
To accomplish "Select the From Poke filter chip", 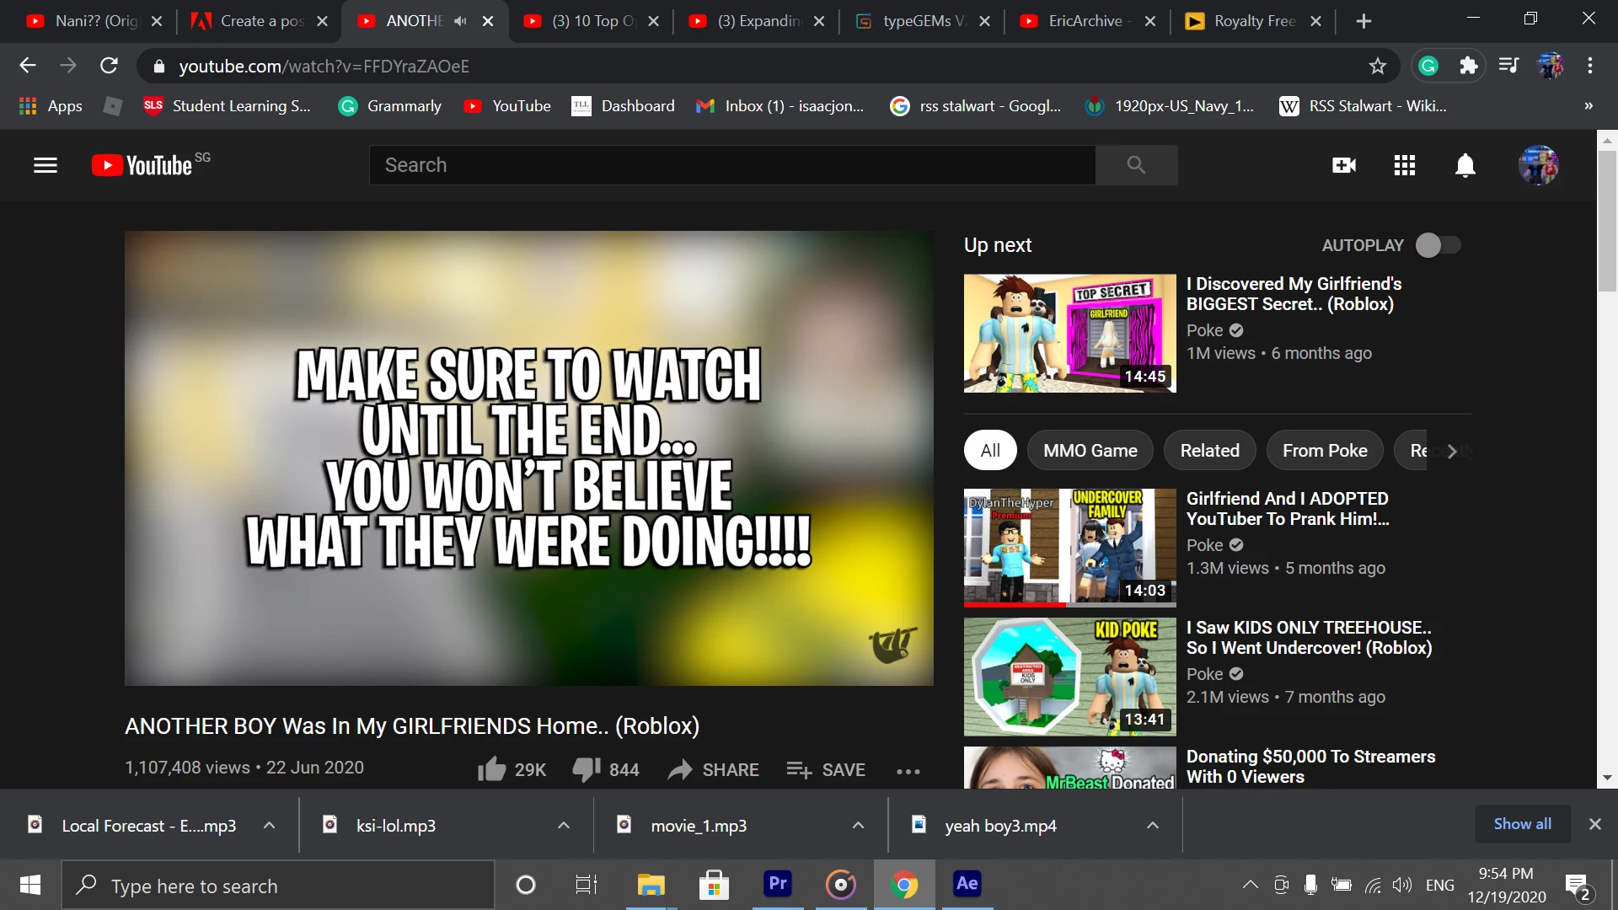I will tap(1324, 451).
